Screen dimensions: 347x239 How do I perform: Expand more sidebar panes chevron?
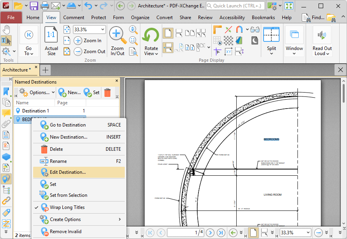tap(6, 232)
